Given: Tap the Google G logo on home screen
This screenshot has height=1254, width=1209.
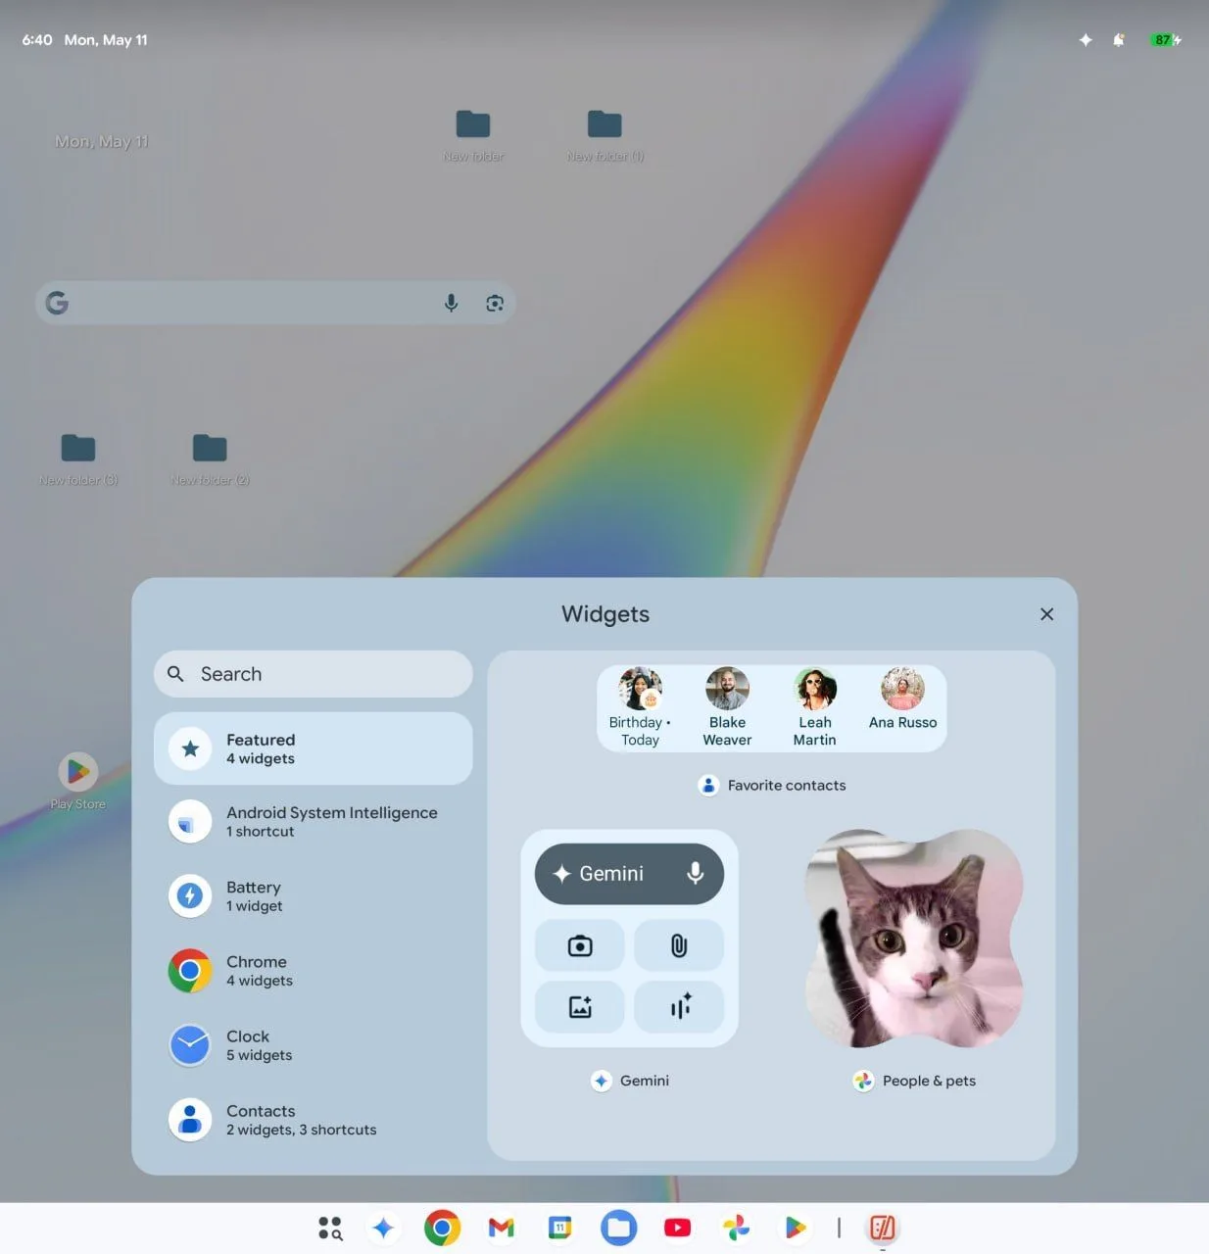Looking at the screenshot, I should pyautogui.click(x=57, y=303).
